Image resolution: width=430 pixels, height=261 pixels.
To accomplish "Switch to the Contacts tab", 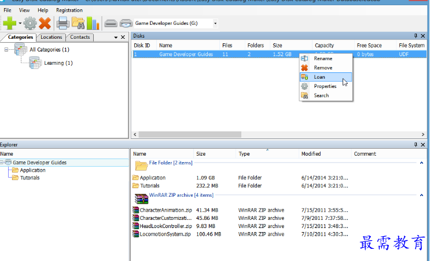I will click(x=80, y=37).
